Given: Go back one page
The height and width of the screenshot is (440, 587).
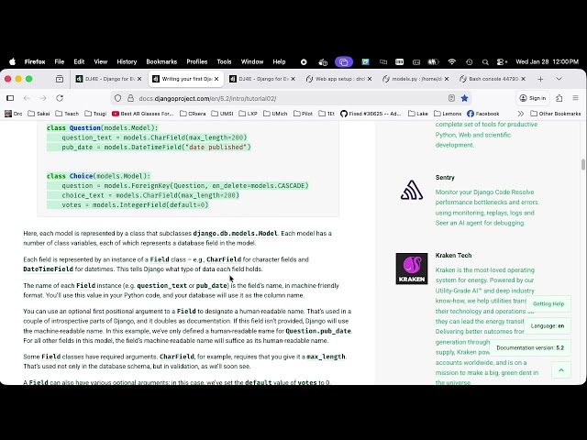Looking at the screenshot, I should [x=27, y=98].
